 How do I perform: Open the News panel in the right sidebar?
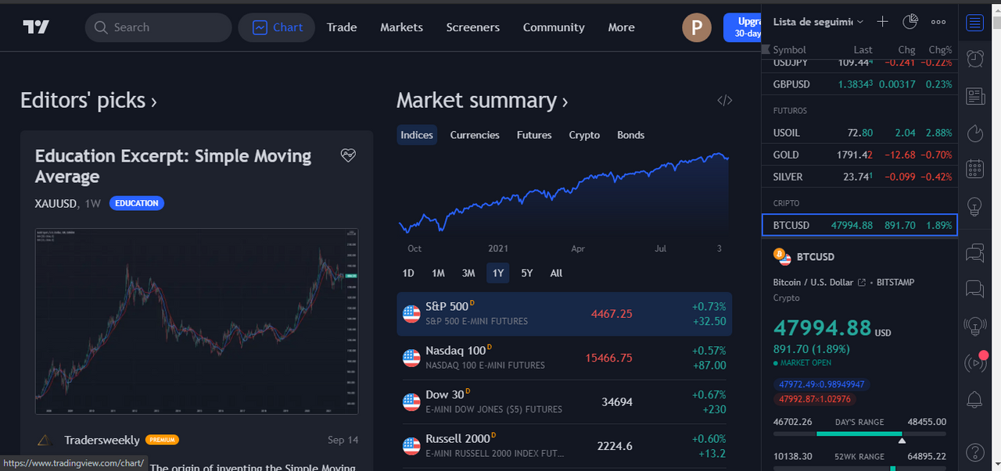pos(974,96)
